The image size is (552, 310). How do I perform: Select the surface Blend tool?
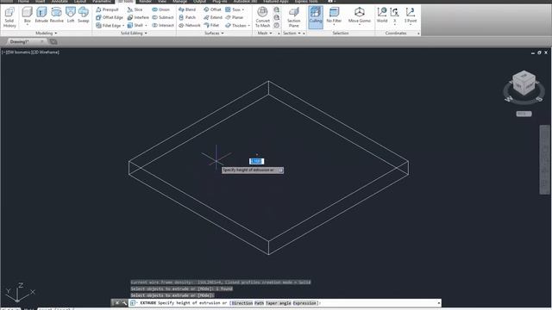point(187,9)
